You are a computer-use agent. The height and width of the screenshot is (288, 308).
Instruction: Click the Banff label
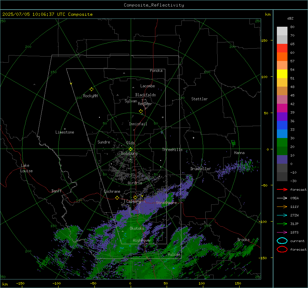[56, 191]
